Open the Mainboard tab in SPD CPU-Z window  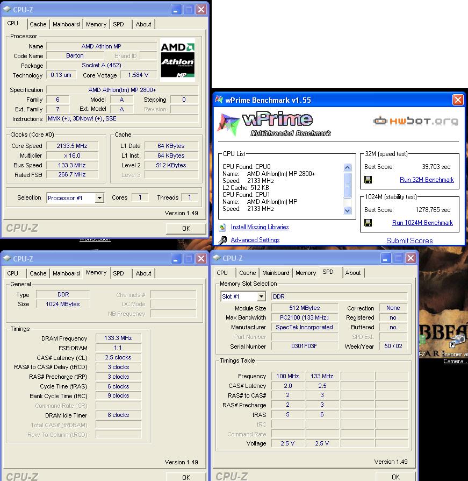click(276, 273)
